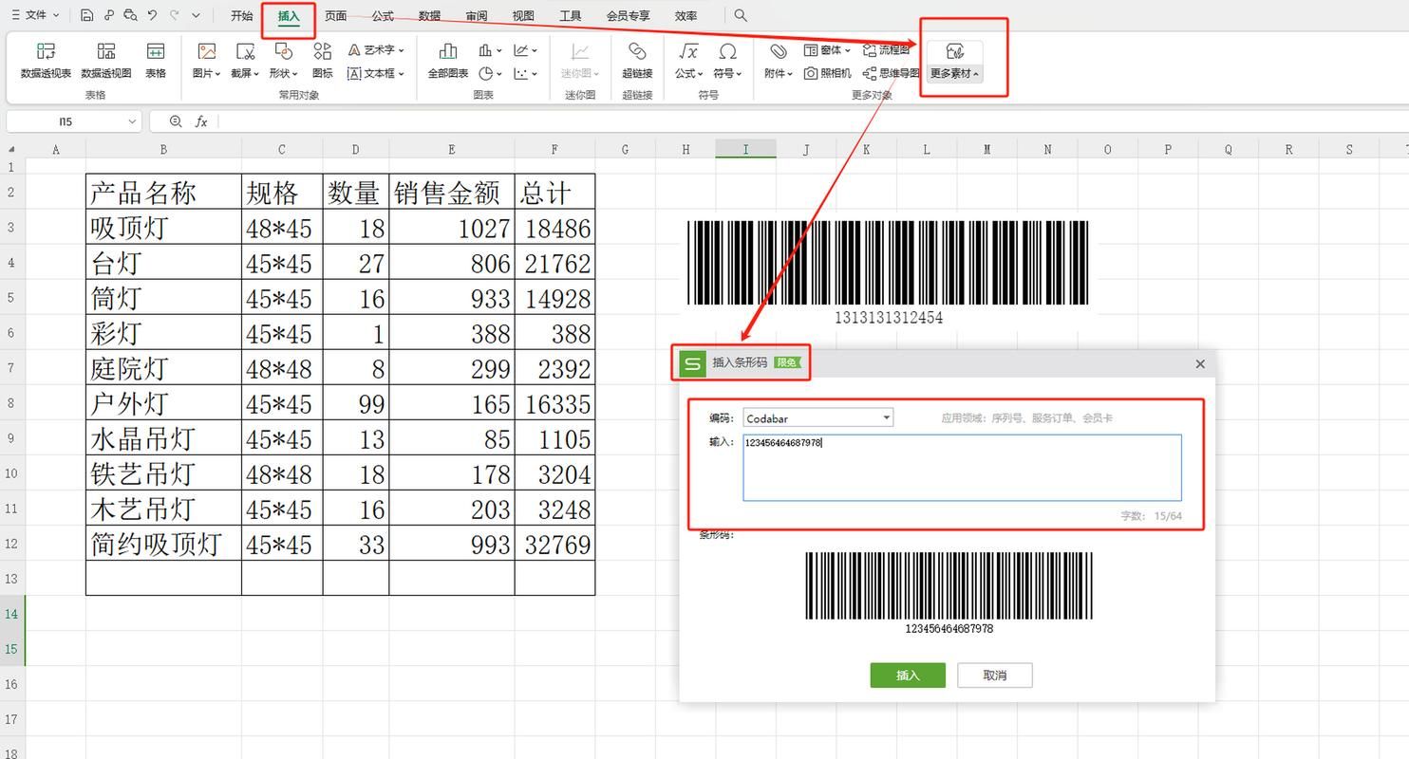1409x759 pixels.
Task: Click the 公式 square-root formula icon
Action: tap(688, 51)
